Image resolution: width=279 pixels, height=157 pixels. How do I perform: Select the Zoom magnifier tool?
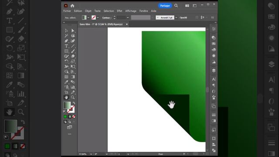click(x=73, y=97)
